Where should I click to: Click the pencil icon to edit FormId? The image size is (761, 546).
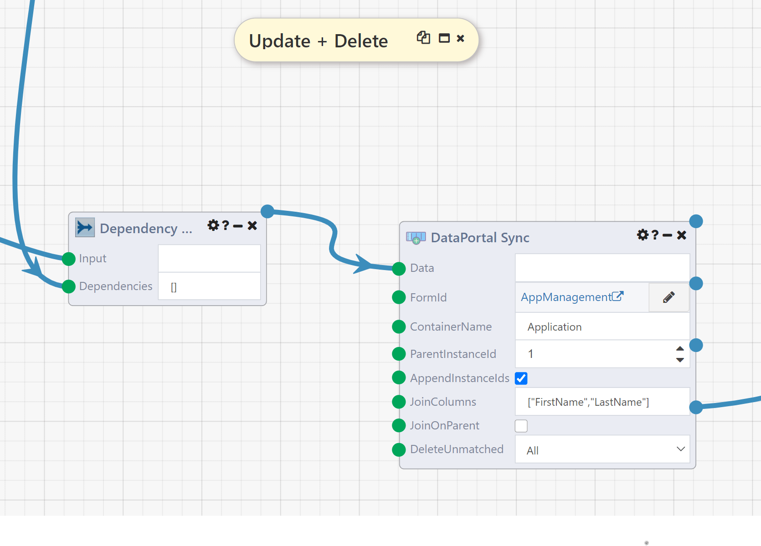(x=668, y=297)
